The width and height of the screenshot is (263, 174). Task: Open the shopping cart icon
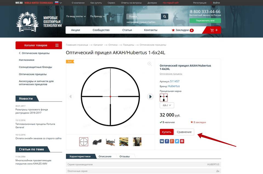(x=212, y=30)
